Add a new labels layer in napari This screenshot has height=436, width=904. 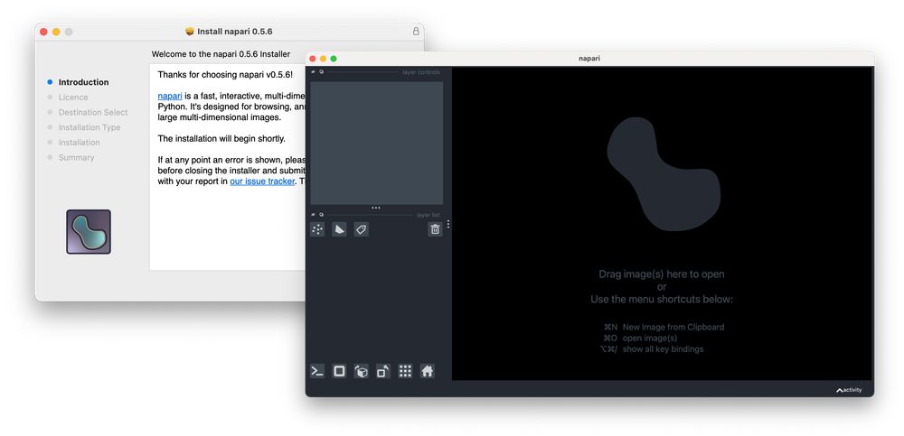click(361, 229)
